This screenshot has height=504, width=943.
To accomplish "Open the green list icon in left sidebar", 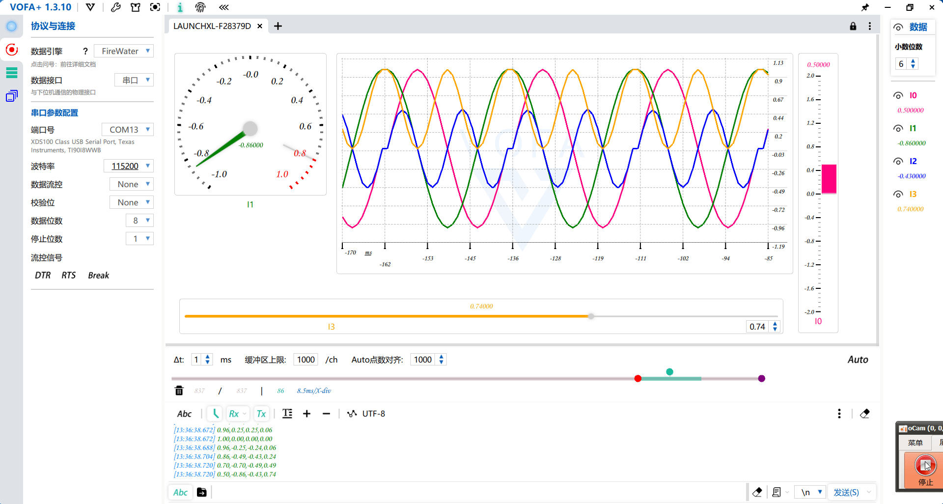I will [11, 73].
